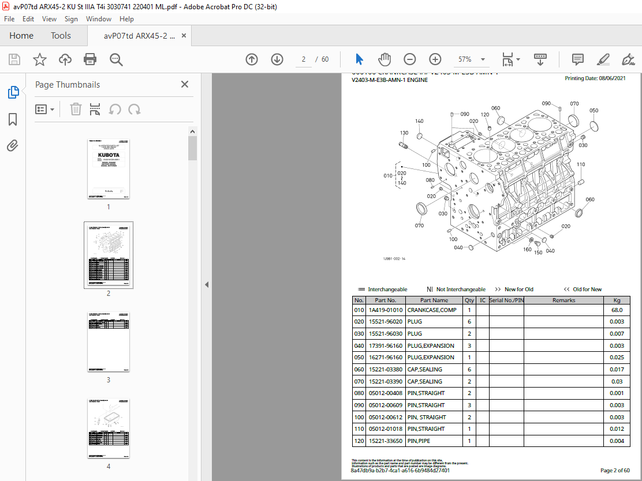Switch to the Home tab
Screen dimensions: 642x481
21,36
